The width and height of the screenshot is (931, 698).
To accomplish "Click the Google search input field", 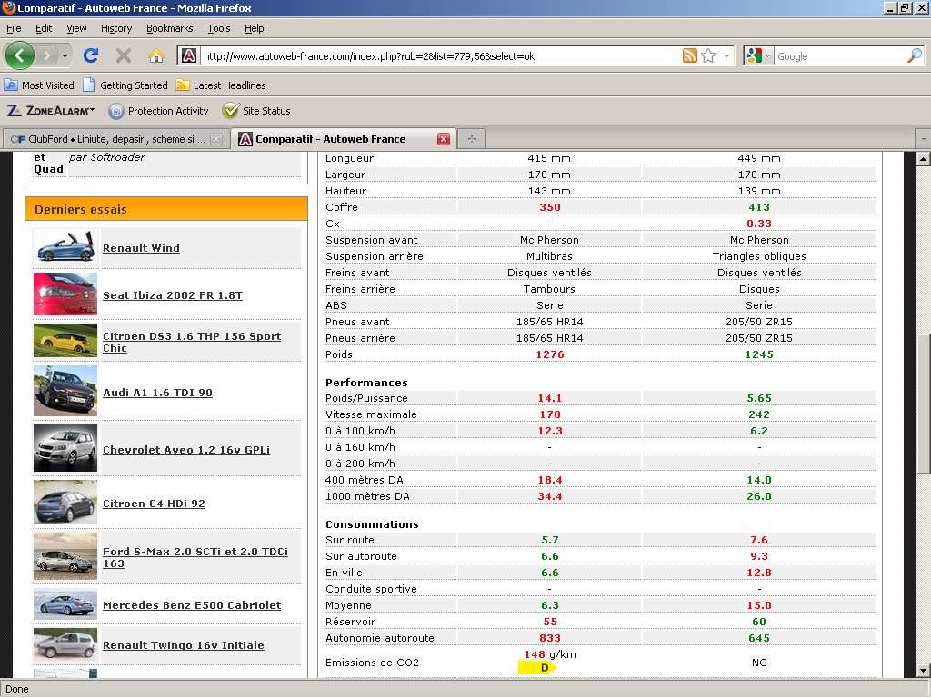I will 836,56.
